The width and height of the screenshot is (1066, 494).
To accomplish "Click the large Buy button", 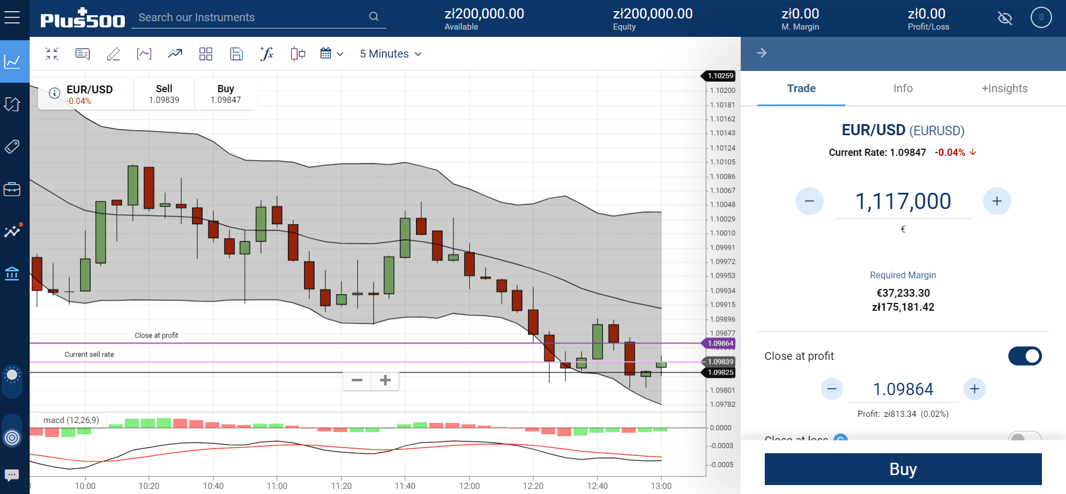I will click(903, 469).
